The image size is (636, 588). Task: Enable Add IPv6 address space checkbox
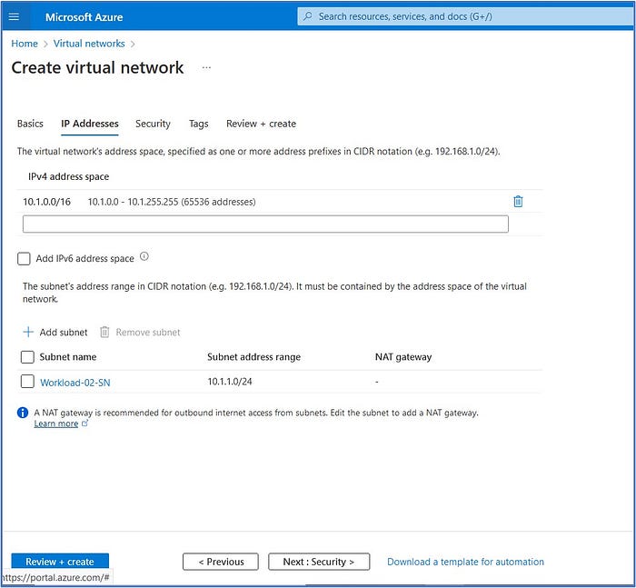click(24, 258)
